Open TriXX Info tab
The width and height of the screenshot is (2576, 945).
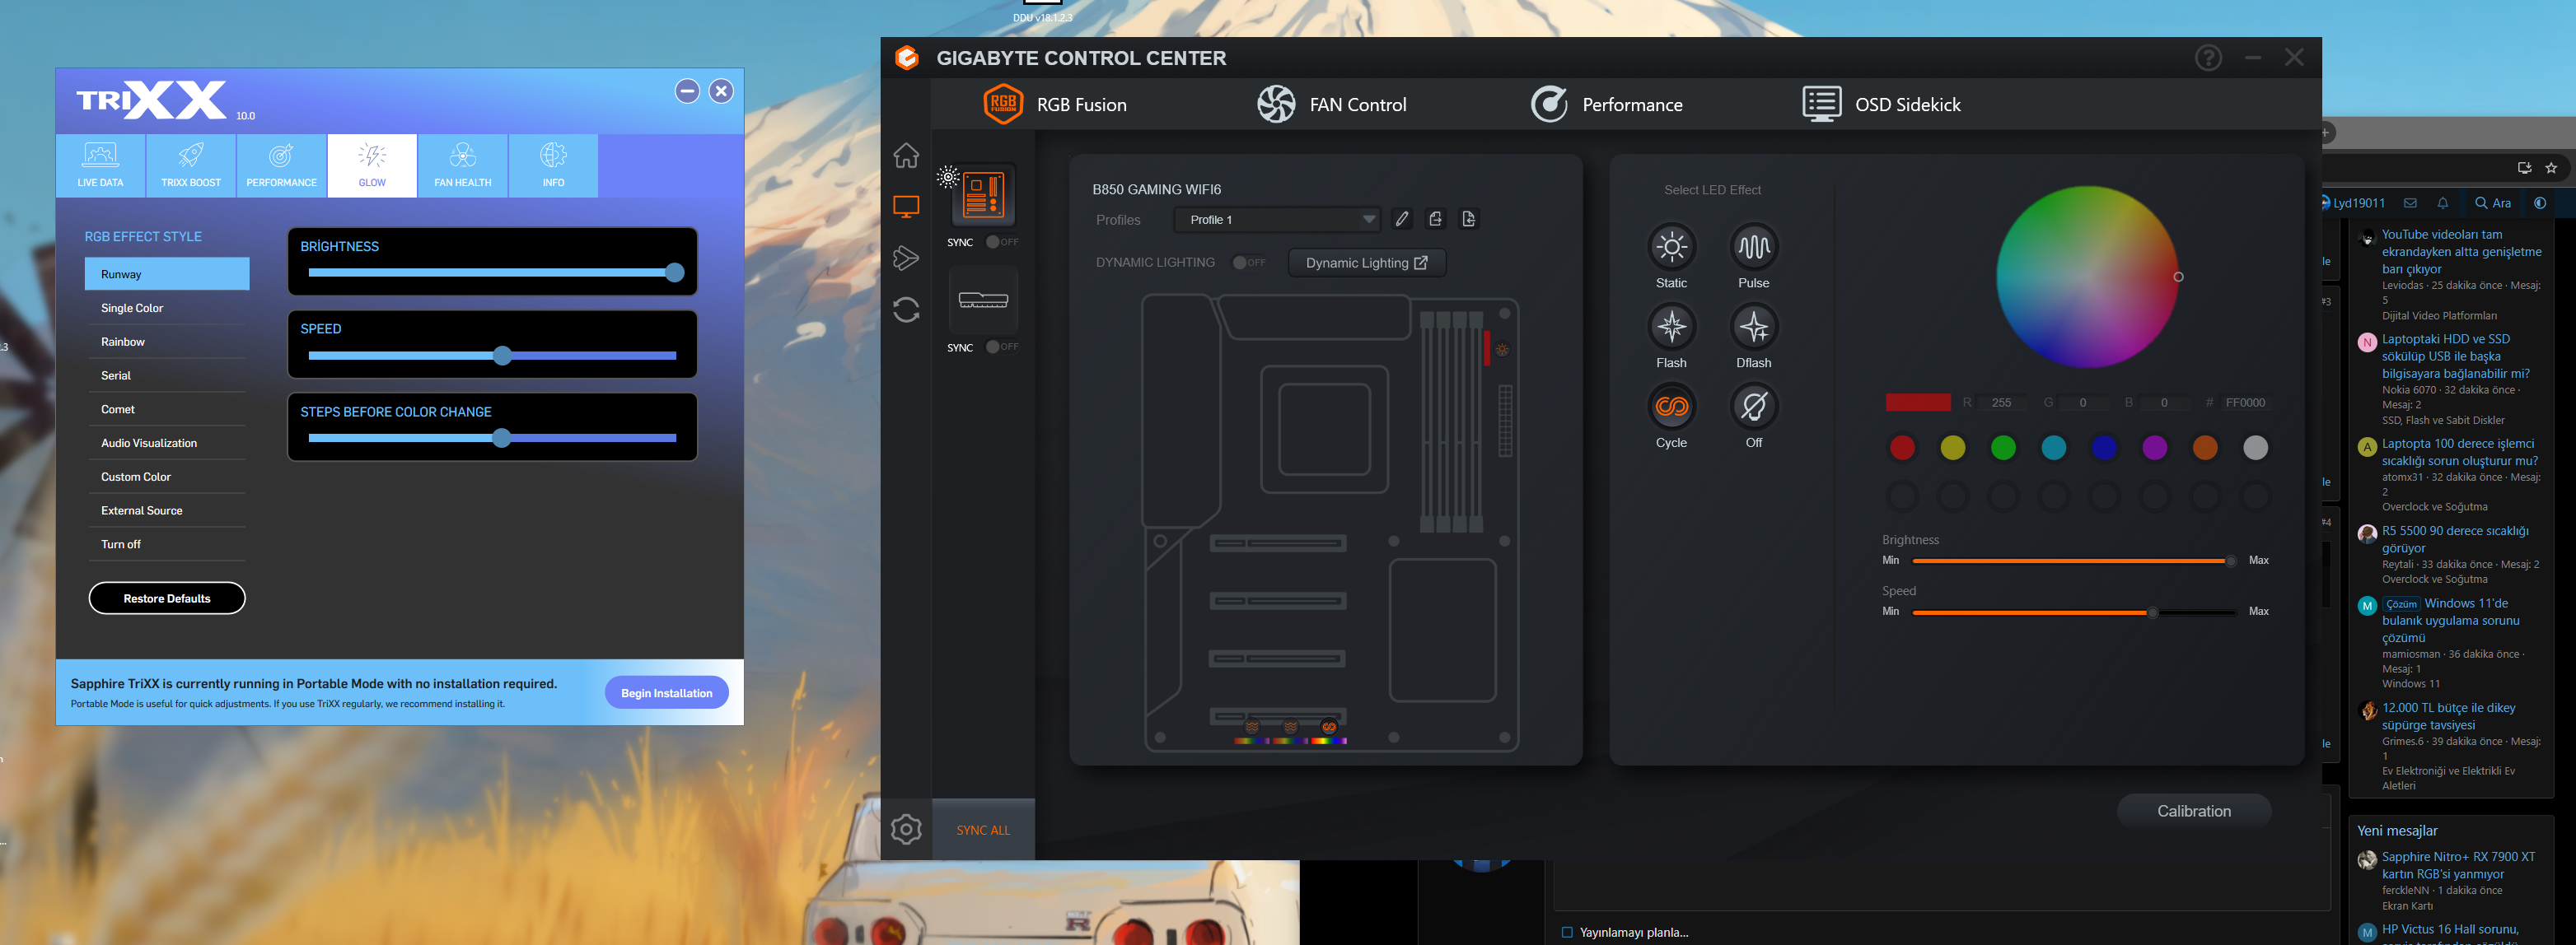pyautogui.click(x=553, y=165)
